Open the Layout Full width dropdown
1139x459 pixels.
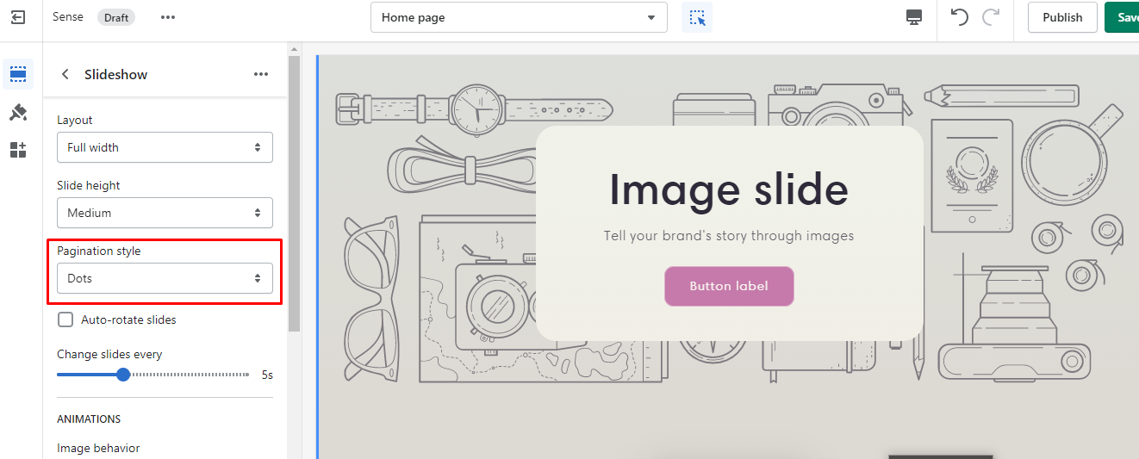pos(165,147)
